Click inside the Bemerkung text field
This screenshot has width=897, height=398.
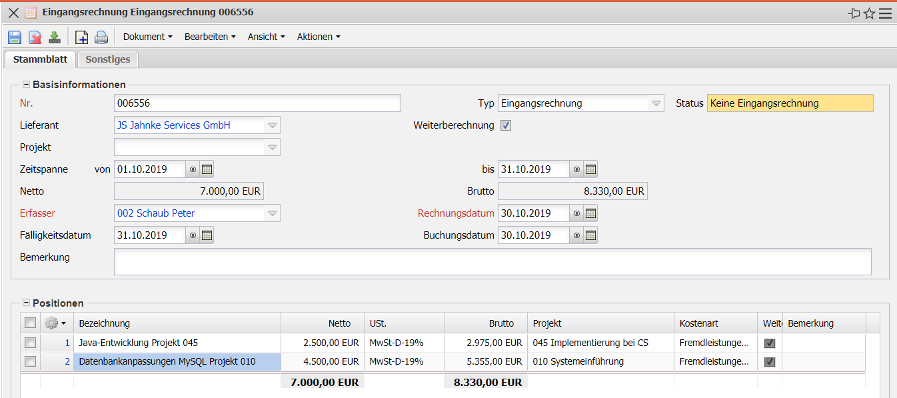point(492,261)
